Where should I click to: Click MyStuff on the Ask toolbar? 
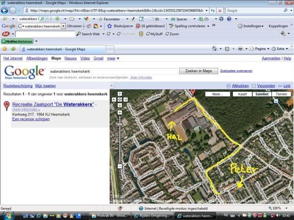(154, 34)
